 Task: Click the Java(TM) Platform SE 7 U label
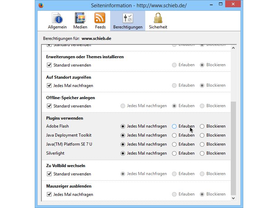coord(69,144)
